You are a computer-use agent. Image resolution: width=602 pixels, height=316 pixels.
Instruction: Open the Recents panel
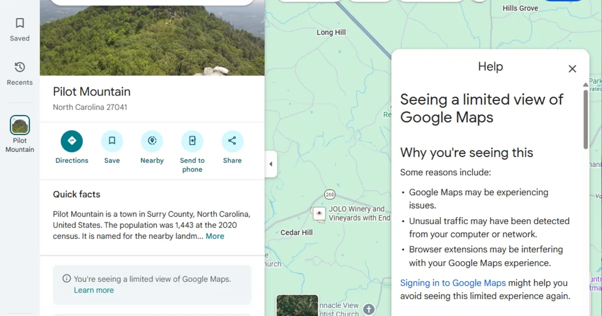coord(20,73)
